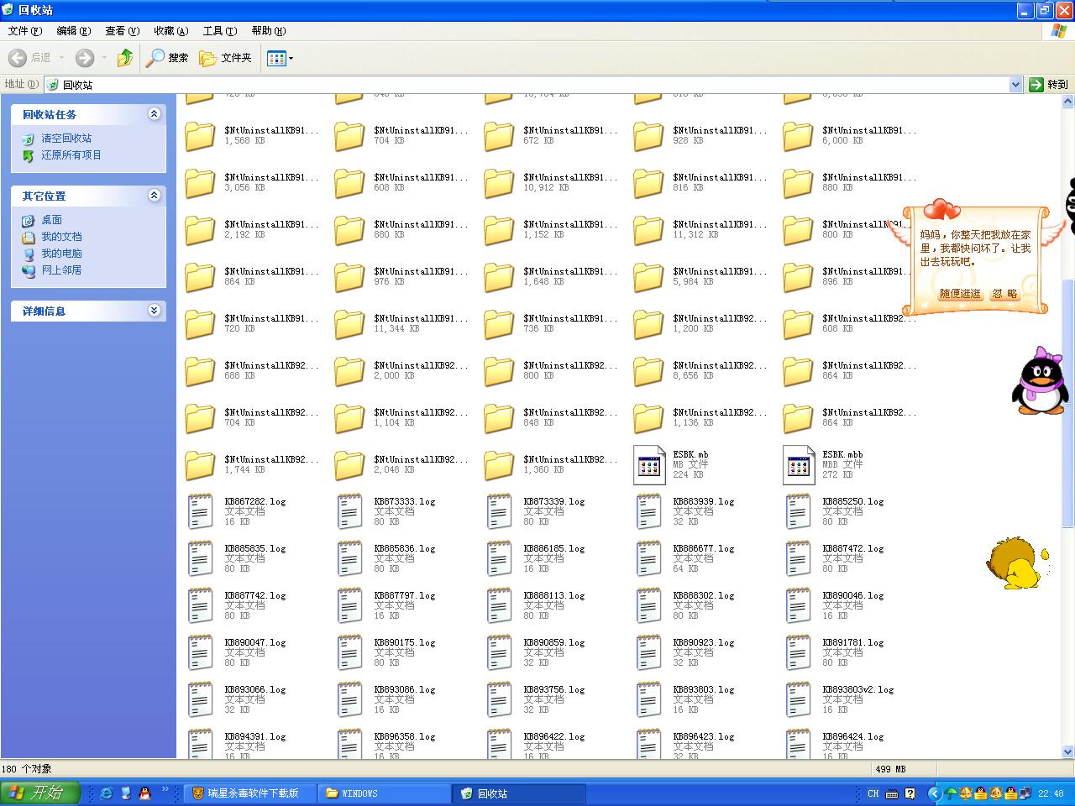Collapse the 回收站任务 panel
Image resolution: width=1075 pixels, height=806 pixels.
pos(154,114)
